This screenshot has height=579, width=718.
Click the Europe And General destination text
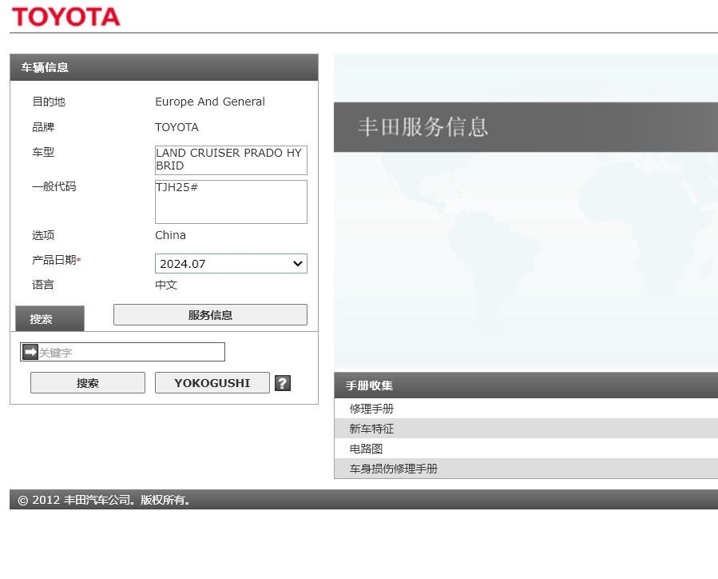point(210,102)
